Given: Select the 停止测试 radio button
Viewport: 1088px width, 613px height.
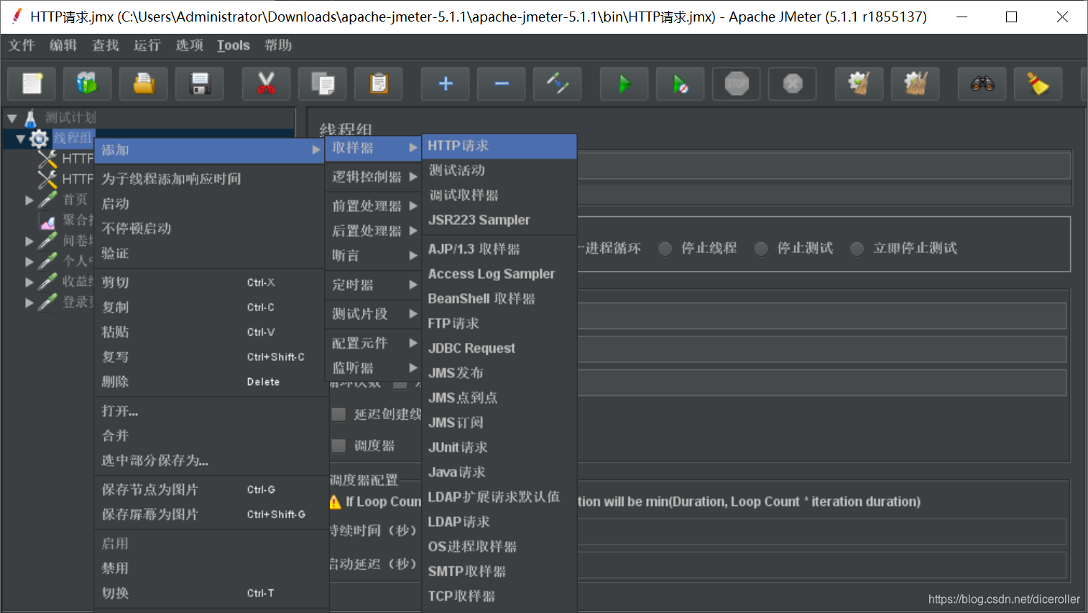Looking at the screenshot, I should click(761, 249).
